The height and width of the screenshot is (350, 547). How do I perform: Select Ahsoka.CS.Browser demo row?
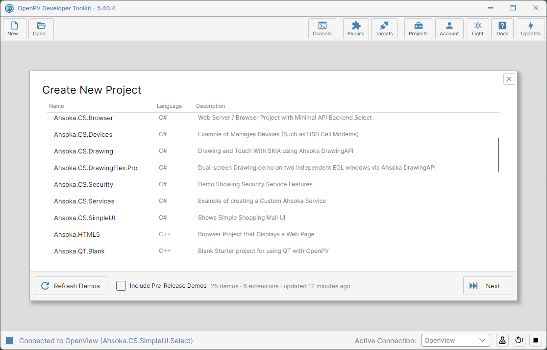point(273,118)
